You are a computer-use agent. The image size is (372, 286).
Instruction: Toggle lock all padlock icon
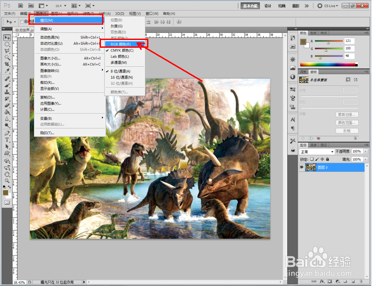pyautogui.click(x=327, y=159)
